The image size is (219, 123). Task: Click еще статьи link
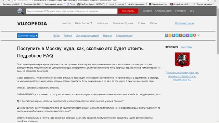(x=186, y=47)
